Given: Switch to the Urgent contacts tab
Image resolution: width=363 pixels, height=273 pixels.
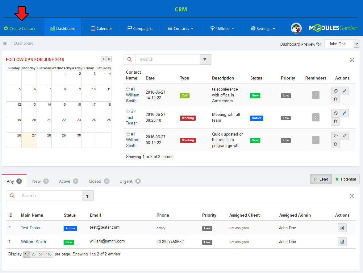Looking at the screenshot, I should pyautogui.click(x=130, y=181).
